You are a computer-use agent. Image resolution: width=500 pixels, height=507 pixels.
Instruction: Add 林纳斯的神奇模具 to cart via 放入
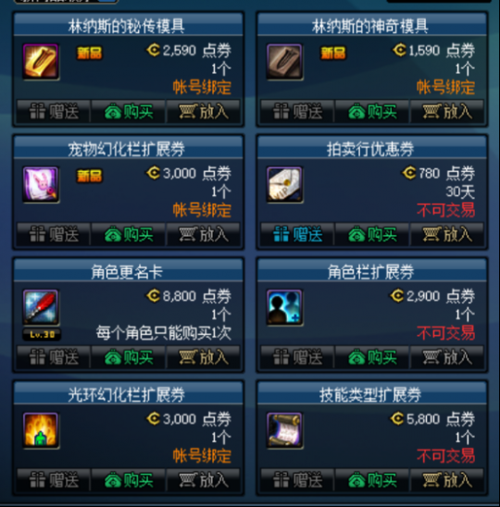coord(447,112)
